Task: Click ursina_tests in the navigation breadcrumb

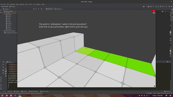Action: [5, 6]
